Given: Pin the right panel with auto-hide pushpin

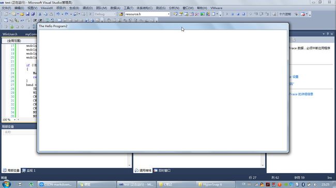Looking at the screenshot, I should (x=328, y=34).
